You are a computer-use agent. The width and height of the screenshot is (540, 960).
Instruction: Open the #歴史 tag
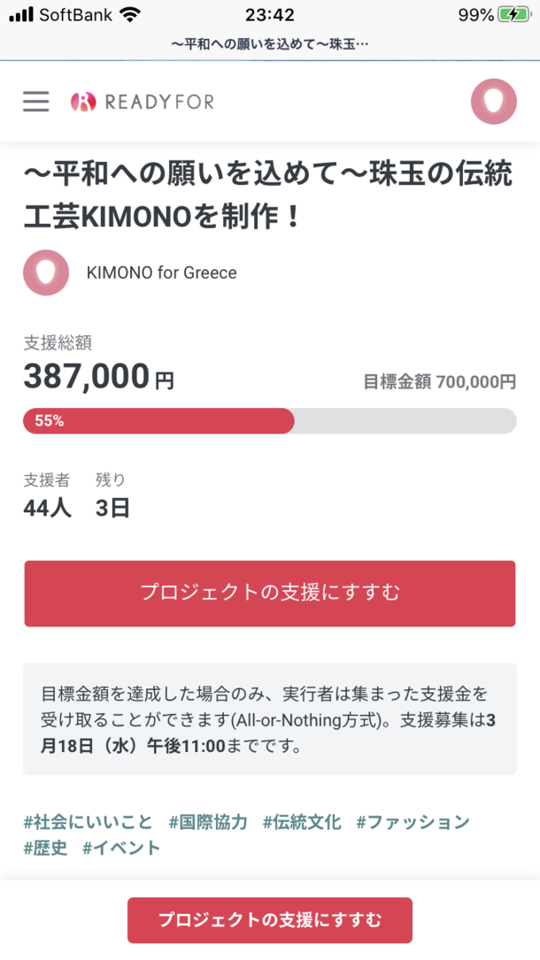[45, 849]
